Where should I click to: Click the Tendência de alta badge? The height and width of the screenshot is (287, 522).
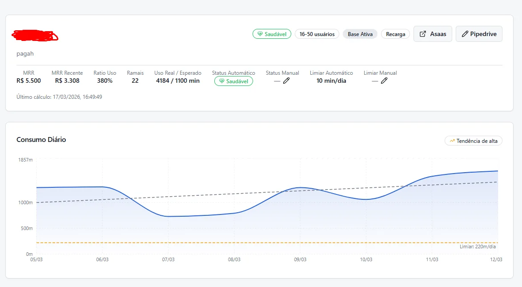[x=474, y=141]
